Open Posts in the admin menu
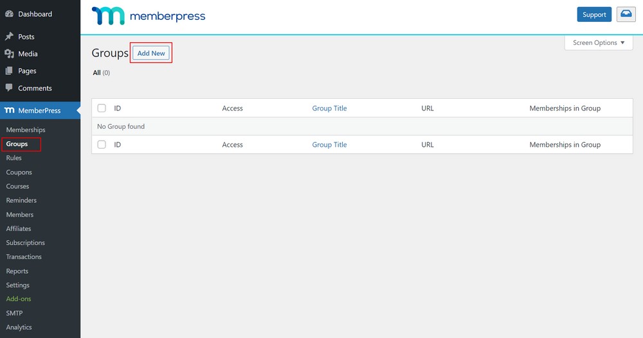 [x=26, y=37]
